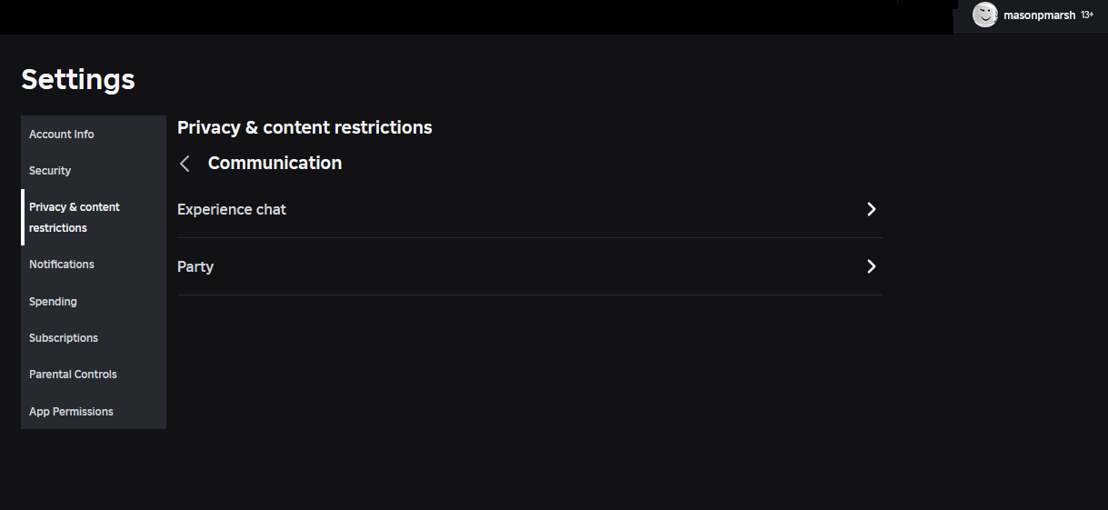Image resolution: width=1108 pixels, height=510 pixels.
Task: Open the Party communication settings
Action: [x=530, y=266]
